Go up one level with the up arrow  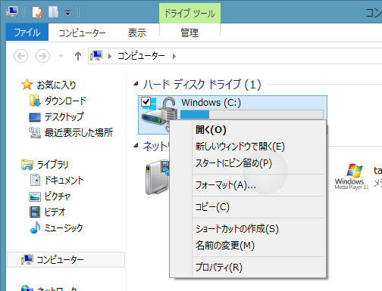[x=78, y=56]
